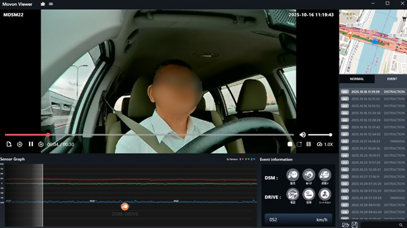Screen dimensions: 407x228
Task: Select single-view layout icon
Action: 290,144
